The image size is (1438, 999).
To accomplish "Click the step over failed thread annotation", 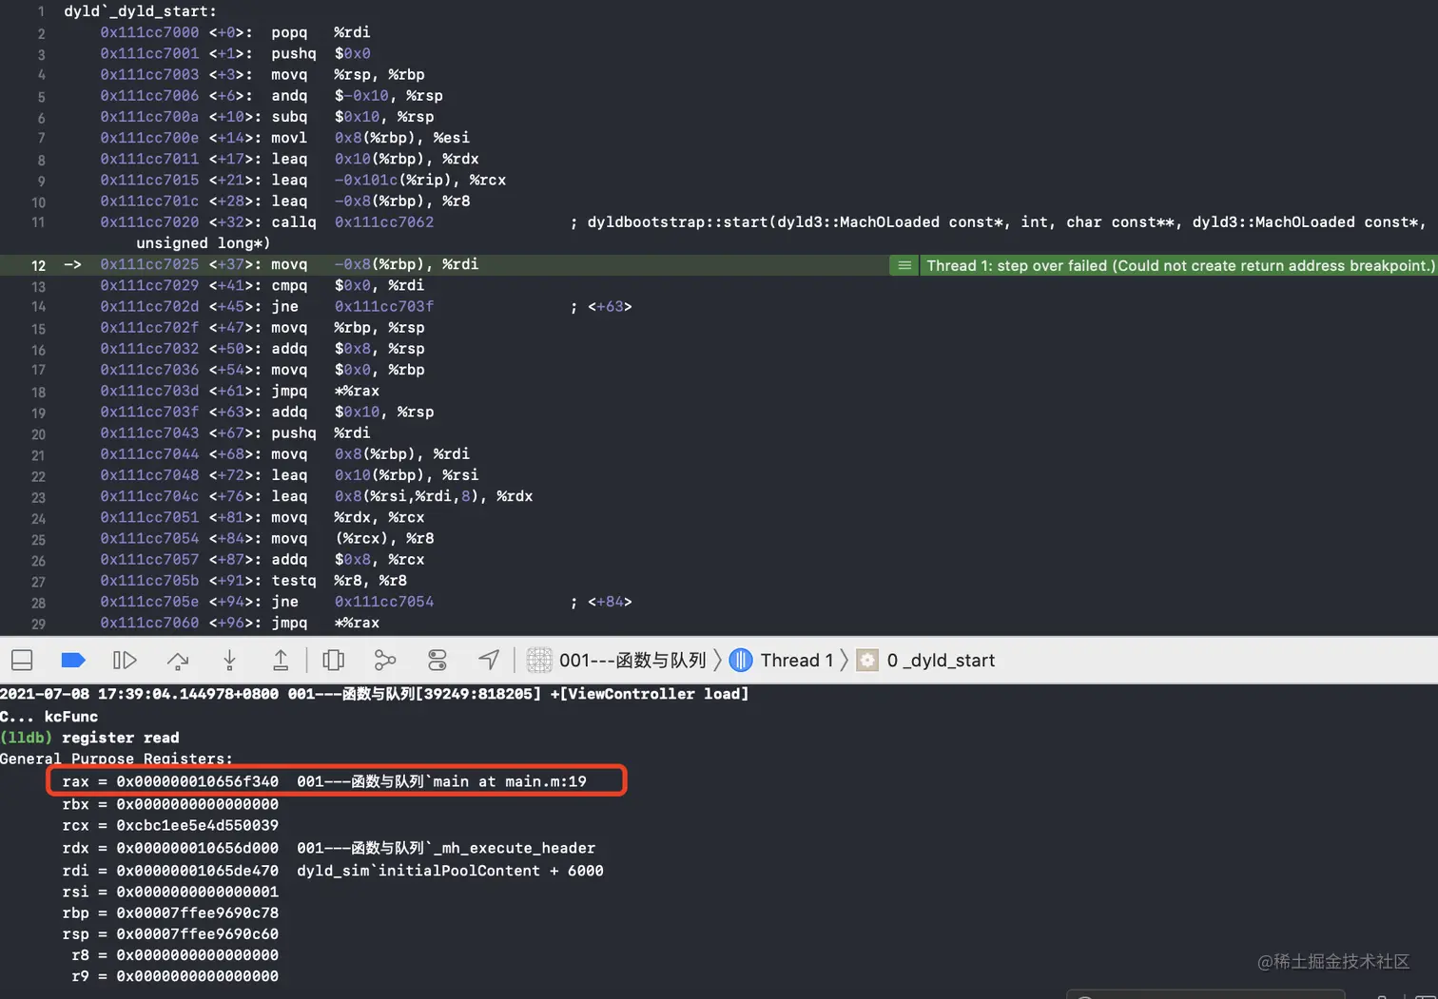I will pos(1179,265).
